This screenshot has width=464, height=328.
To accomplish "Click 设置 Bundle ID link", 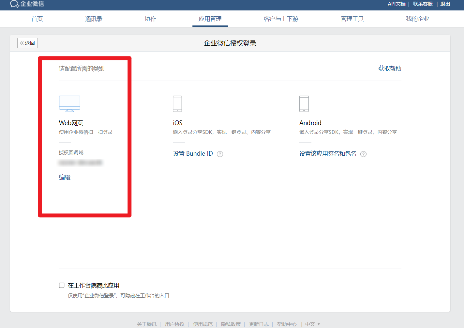I will coord(193,153).
